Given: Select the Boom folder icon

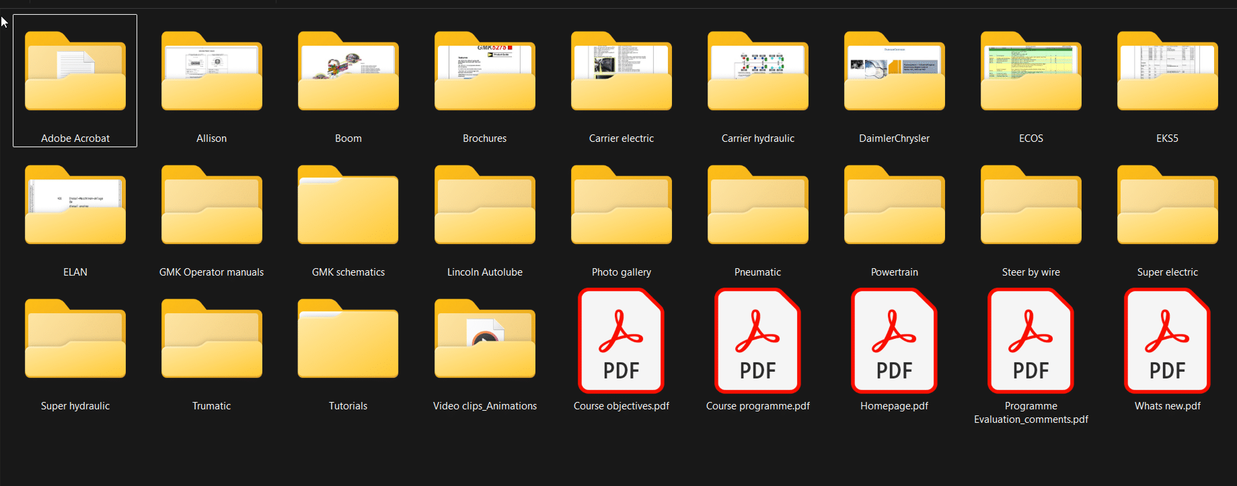Looking at the screenshot, I should tap(348, 71).
